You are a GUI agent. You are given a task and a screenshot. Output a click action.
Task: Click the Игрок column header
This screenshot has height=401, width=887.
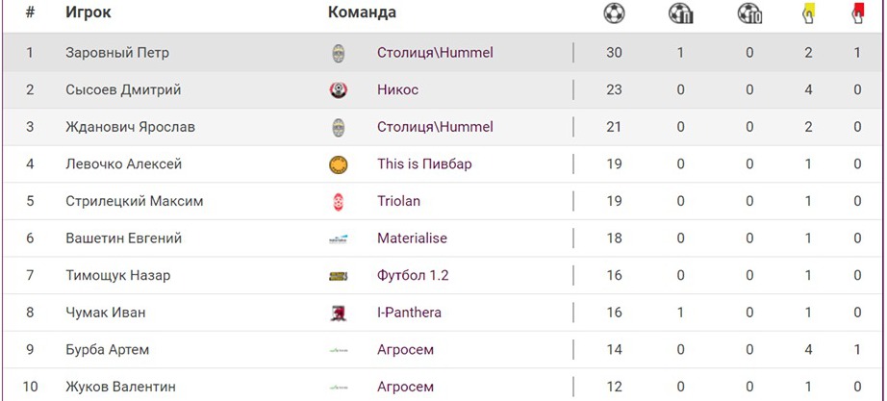point(89,13)
